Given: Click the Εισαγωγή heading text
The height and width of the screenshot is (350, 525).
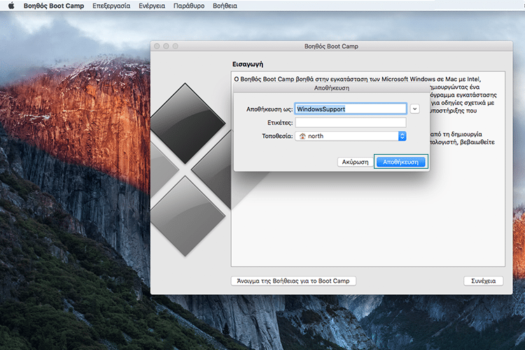Looking at the screenshot, I should click(x=248, y=64).
